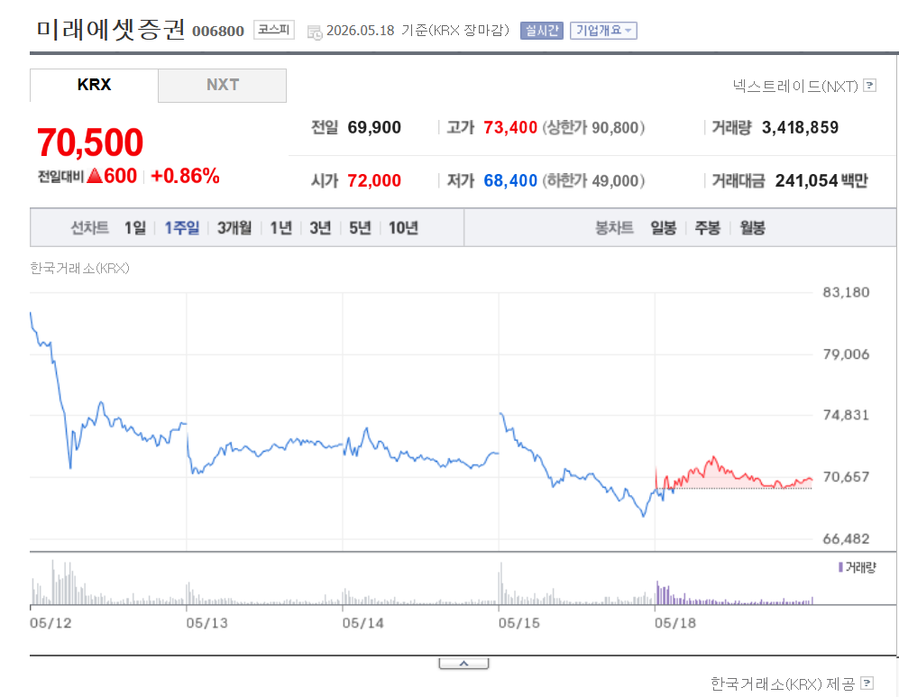Click the 저가 value 68,400
The image size is (899, 697).
tap(510, 180)
